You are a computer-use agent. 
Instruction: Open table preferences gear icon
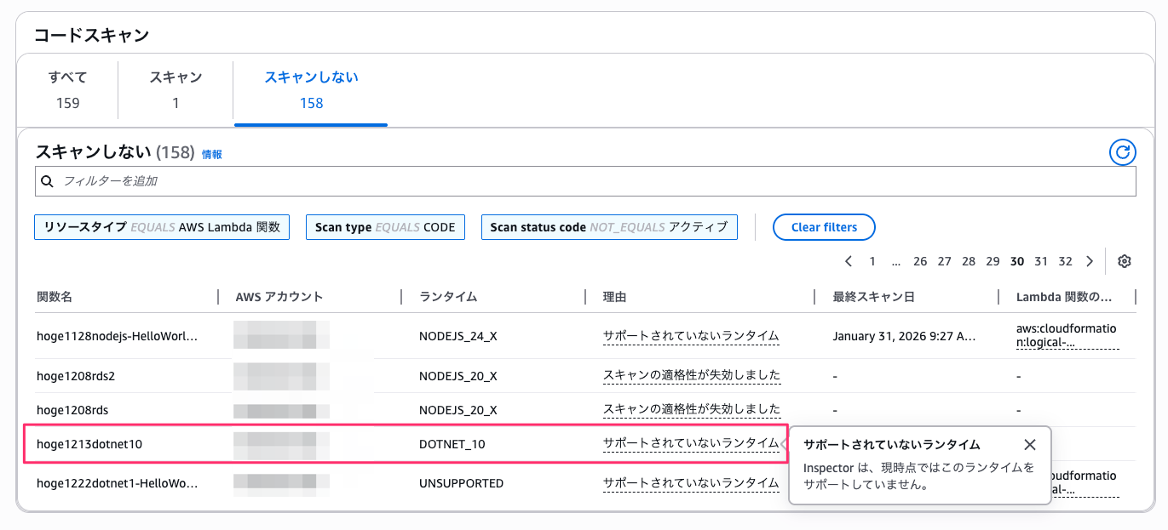[1124, 261]
